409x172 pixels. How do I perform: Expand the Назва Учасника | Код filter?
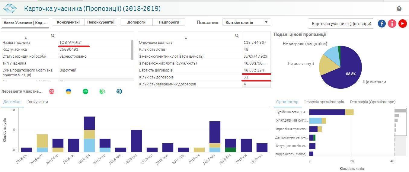coord(25,23)
